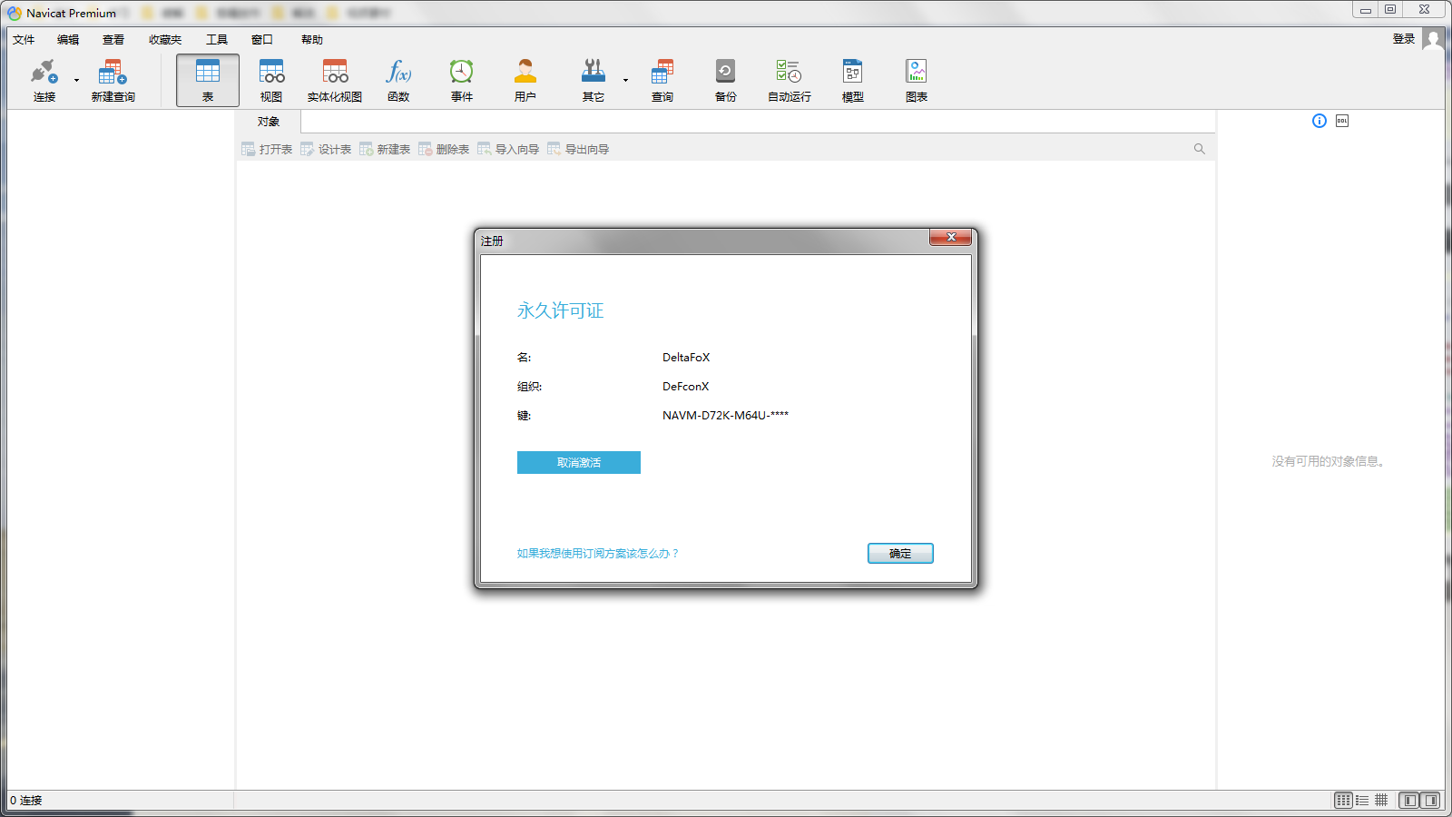Click Delete Table (删除表) button
This screenshot has height=817, width=1452.
[444, 149]
